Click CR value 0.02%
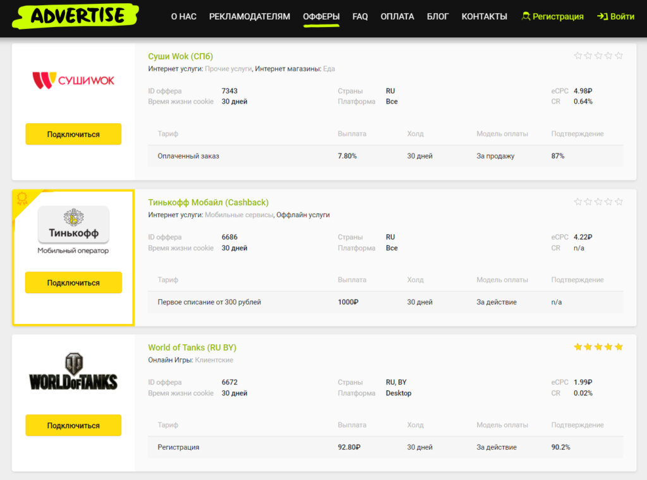Image resolution: width=647 pixels, height=480 pixels. (x=583, y=393)
